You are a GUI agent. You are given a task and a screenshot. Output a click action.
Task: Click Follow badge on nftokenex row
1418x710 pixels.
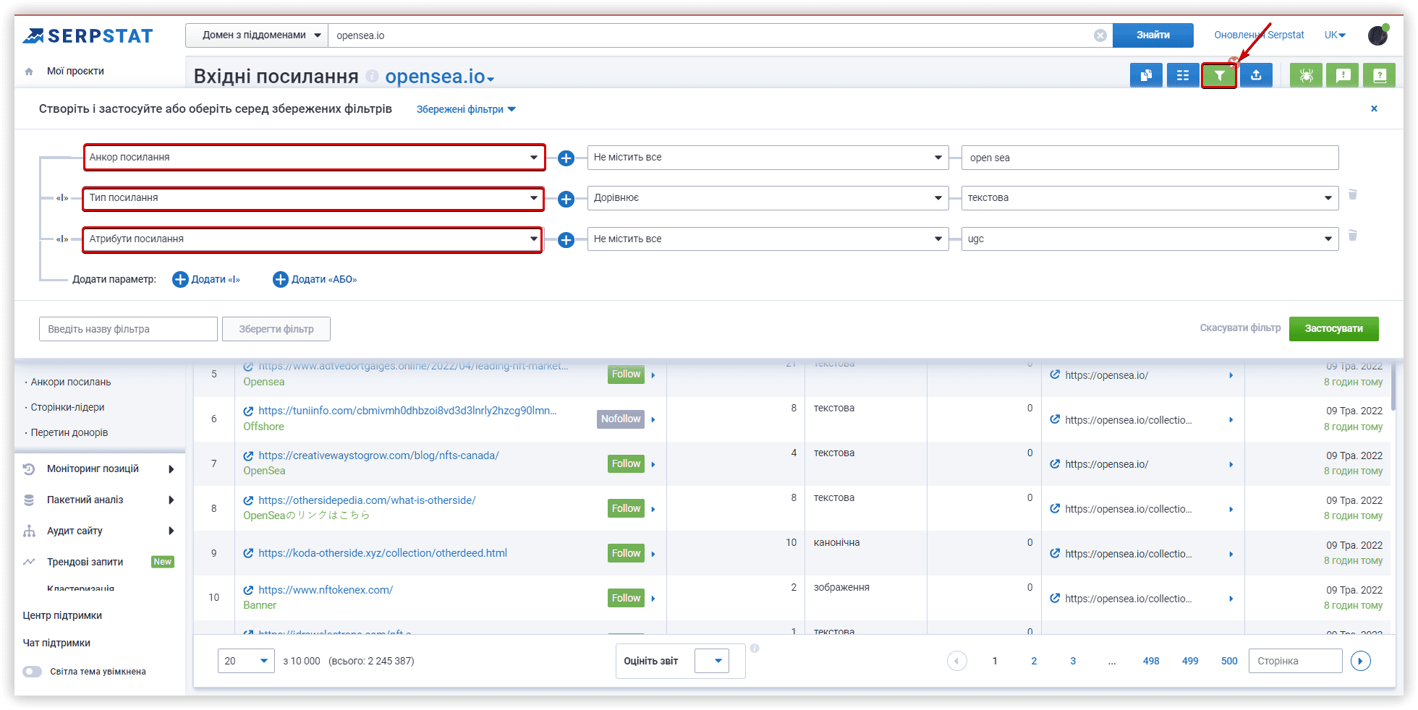click(626, 598)
